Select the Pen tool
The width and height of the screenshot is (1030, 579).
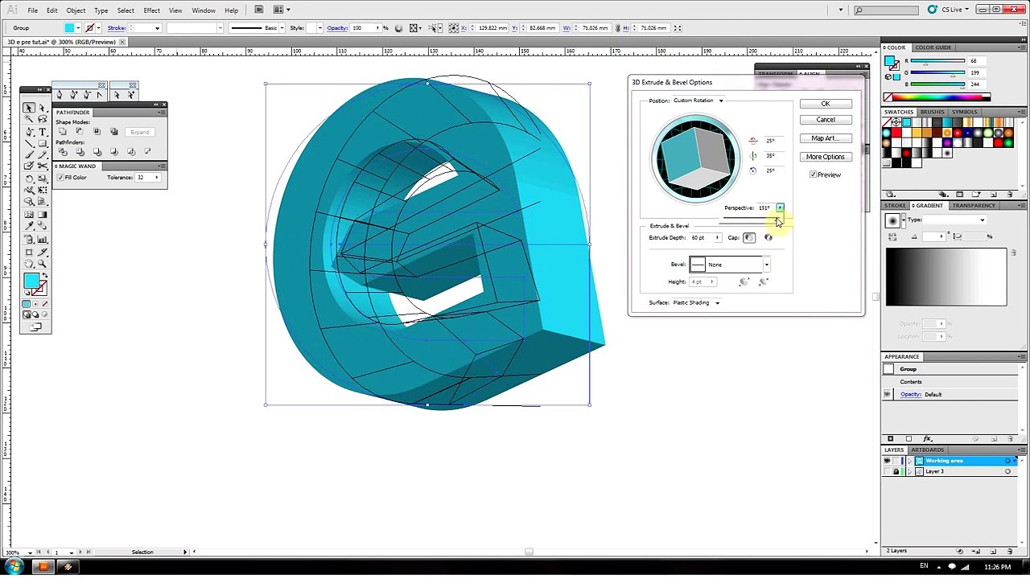(29, 132)
